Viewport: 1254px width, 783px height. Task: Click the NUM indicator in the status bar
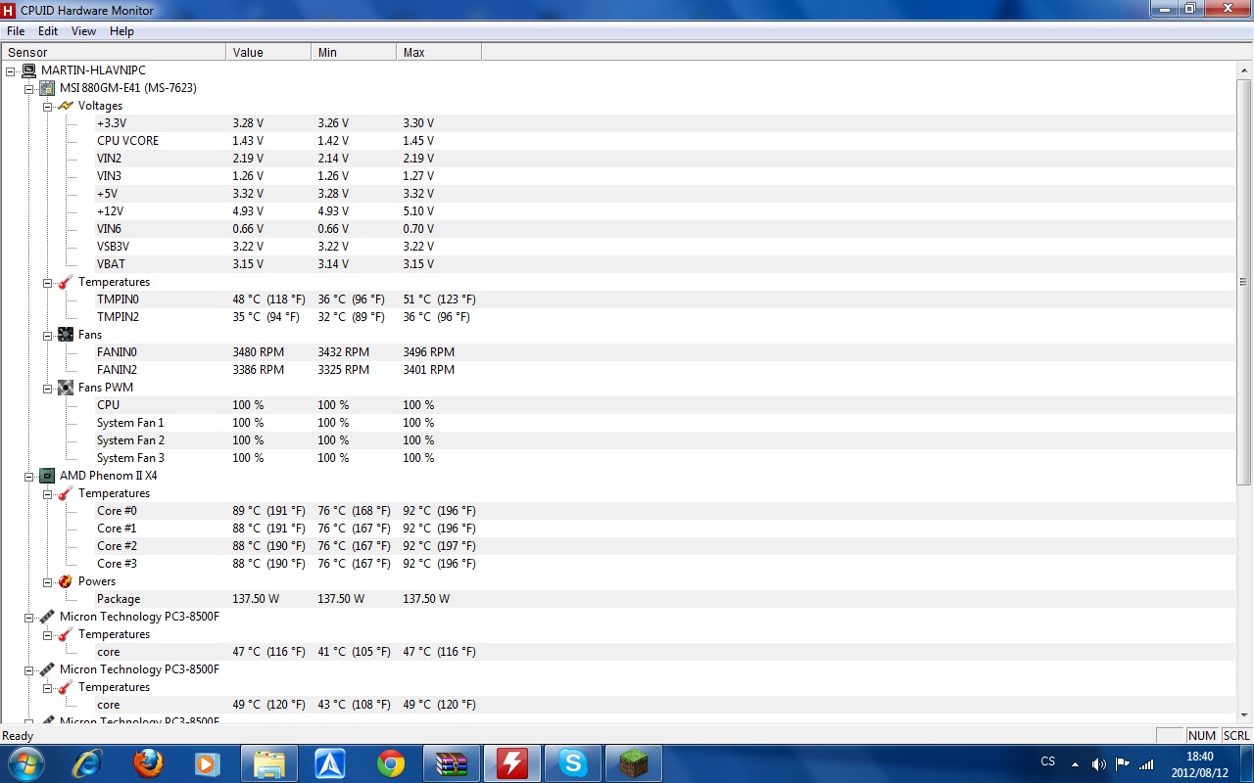pos(1202,736)
